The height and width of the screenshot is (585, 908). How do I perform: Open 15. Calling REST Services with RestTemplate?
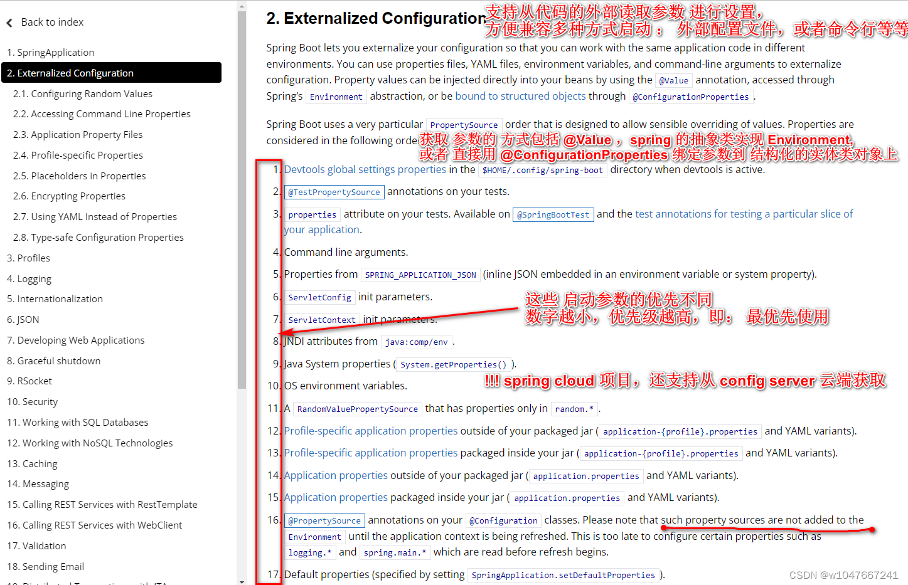tap(102, 505)
